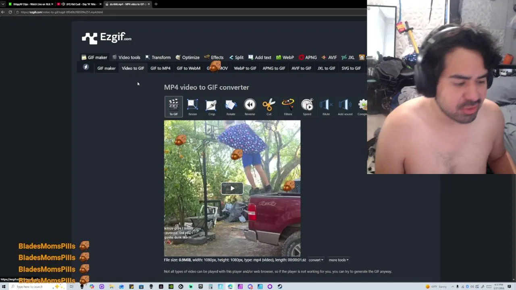Open the Resize tool
The height and width of the screenshot is (290, 516).
tap(192, 107)
